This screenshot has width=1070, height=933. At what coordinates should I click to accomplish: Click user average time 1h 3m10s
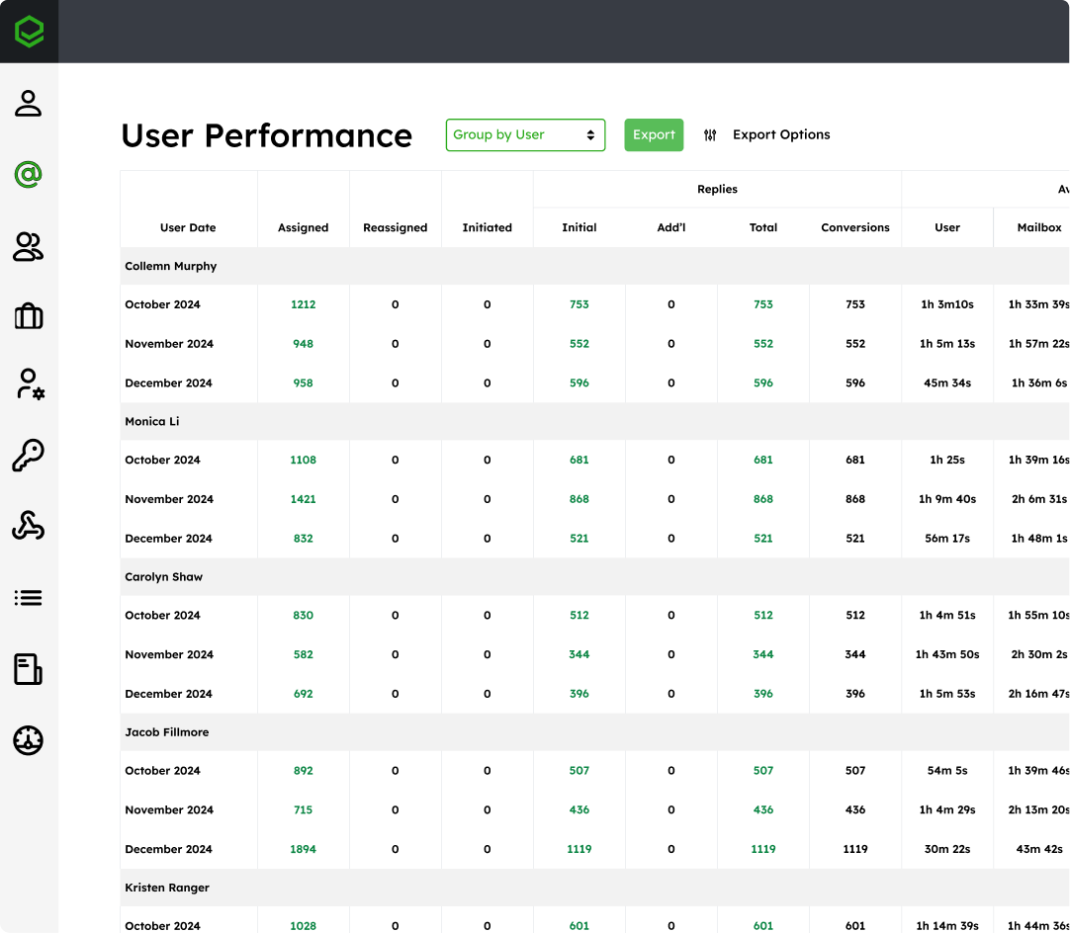[x=947, y=304]
